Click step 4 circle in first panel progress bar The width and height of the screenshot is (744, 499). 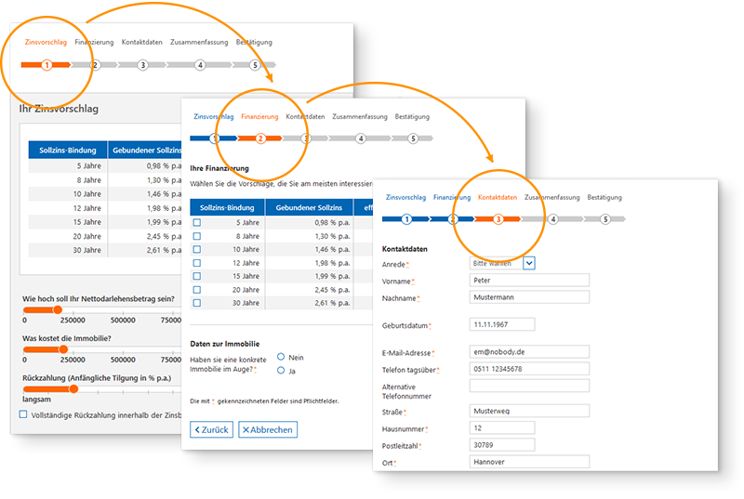(x=200, y=65)
